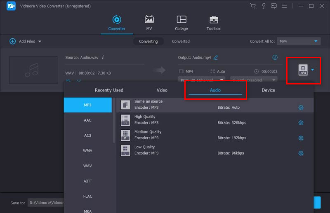The image size is (330, 213).
Task: Choose the Same as source preset
Action: click(215, 105)
